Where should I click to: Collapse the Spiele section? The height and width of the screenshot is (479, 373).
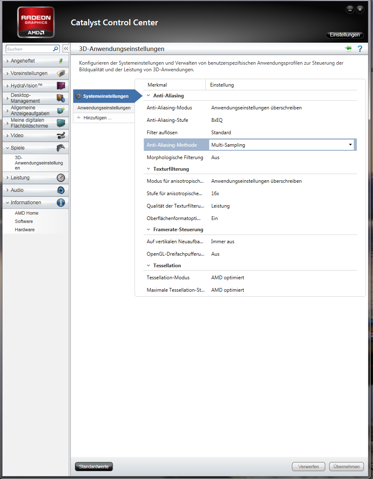(x=7, y=148)
